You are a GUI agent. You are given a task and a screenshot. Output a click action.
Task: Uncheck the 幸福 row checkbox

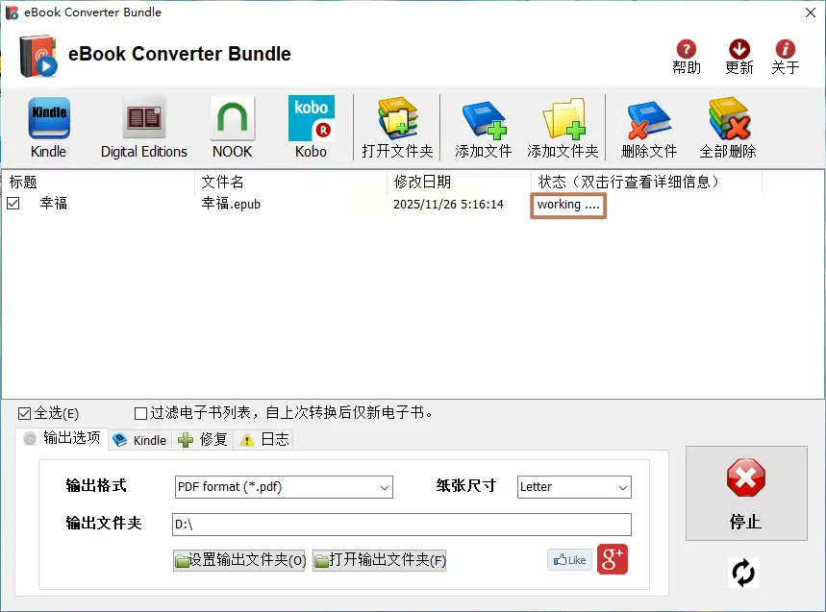(13, 203)
